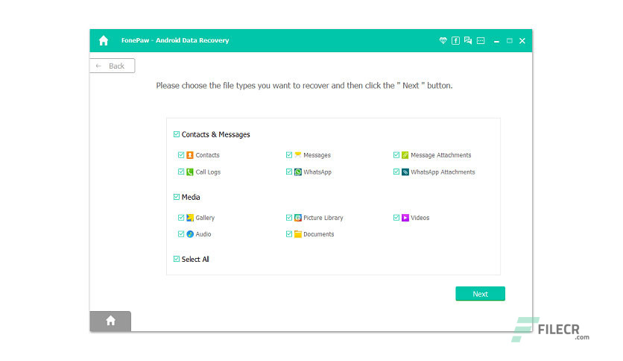Uncheck the Message Attachments checkbox
The image size is (623, 361).
tap(396, 155)
